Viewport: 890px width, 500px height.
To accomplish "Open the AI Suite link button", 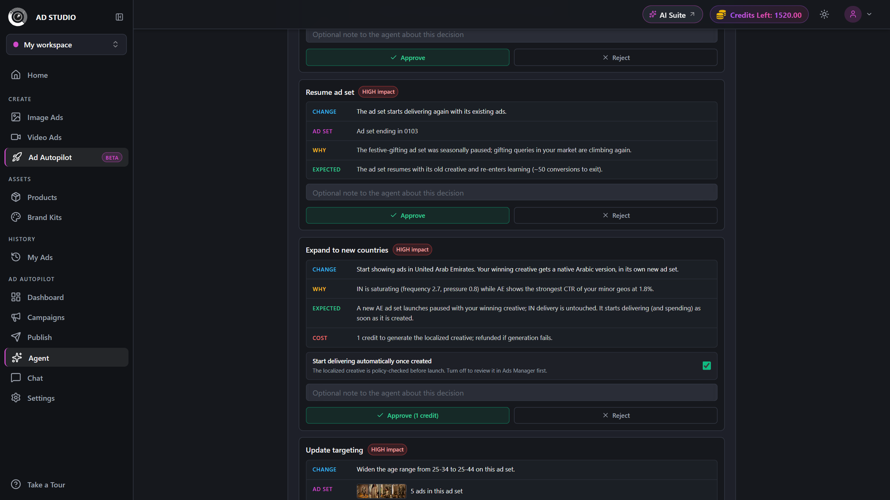I will [672, 15].
